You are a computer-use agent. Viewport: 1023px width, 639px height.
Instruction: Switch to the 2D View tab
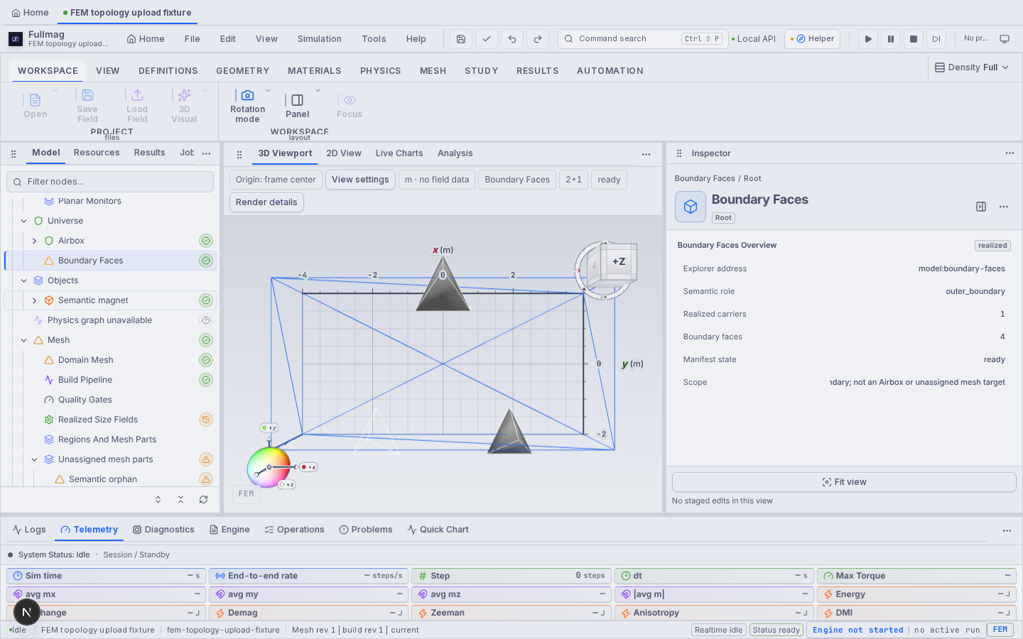point(344,153)
